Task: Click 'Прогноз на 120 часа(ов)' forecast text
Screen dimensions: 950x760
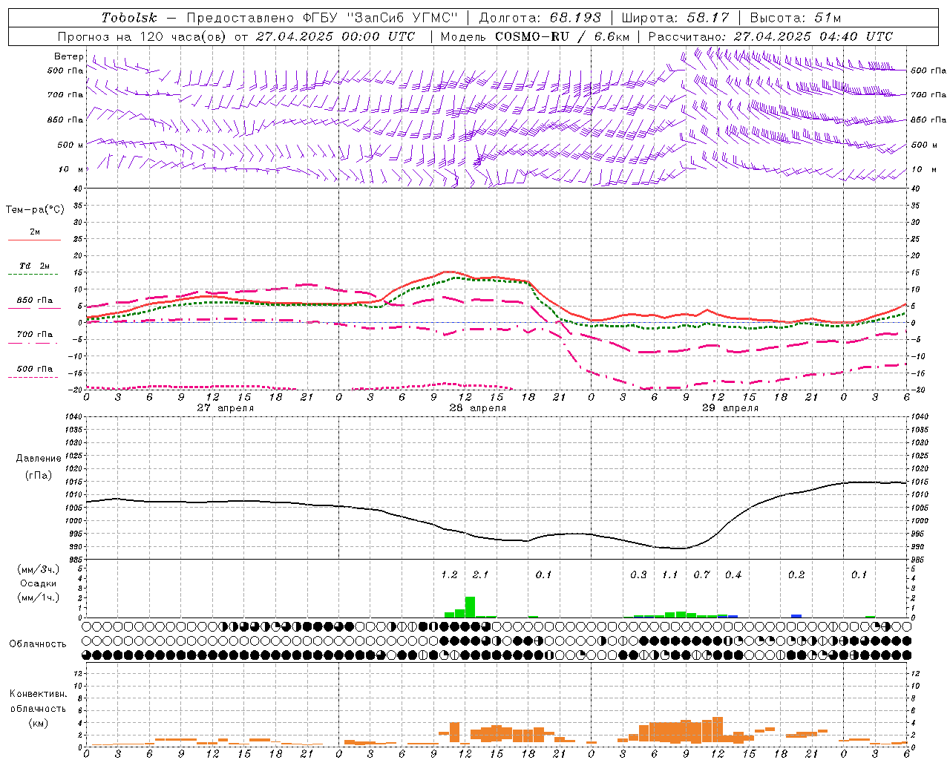Action: pyautogui.click(x=142, y=36)
